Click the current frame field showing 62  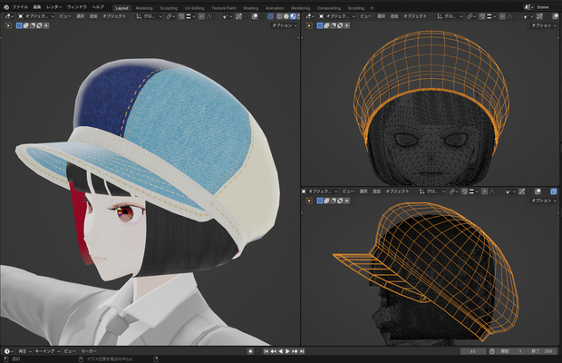pyautogui.click(x=473, y=351)
